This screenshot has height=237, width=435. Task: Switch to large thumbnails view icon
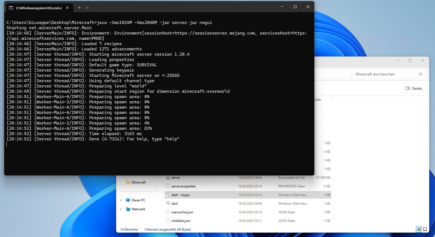(x=425, y=229)
